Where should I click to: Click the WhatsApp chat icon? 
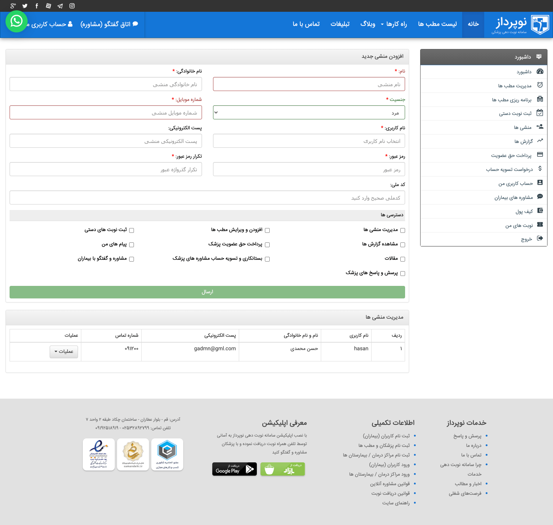[x=17, y=21]
